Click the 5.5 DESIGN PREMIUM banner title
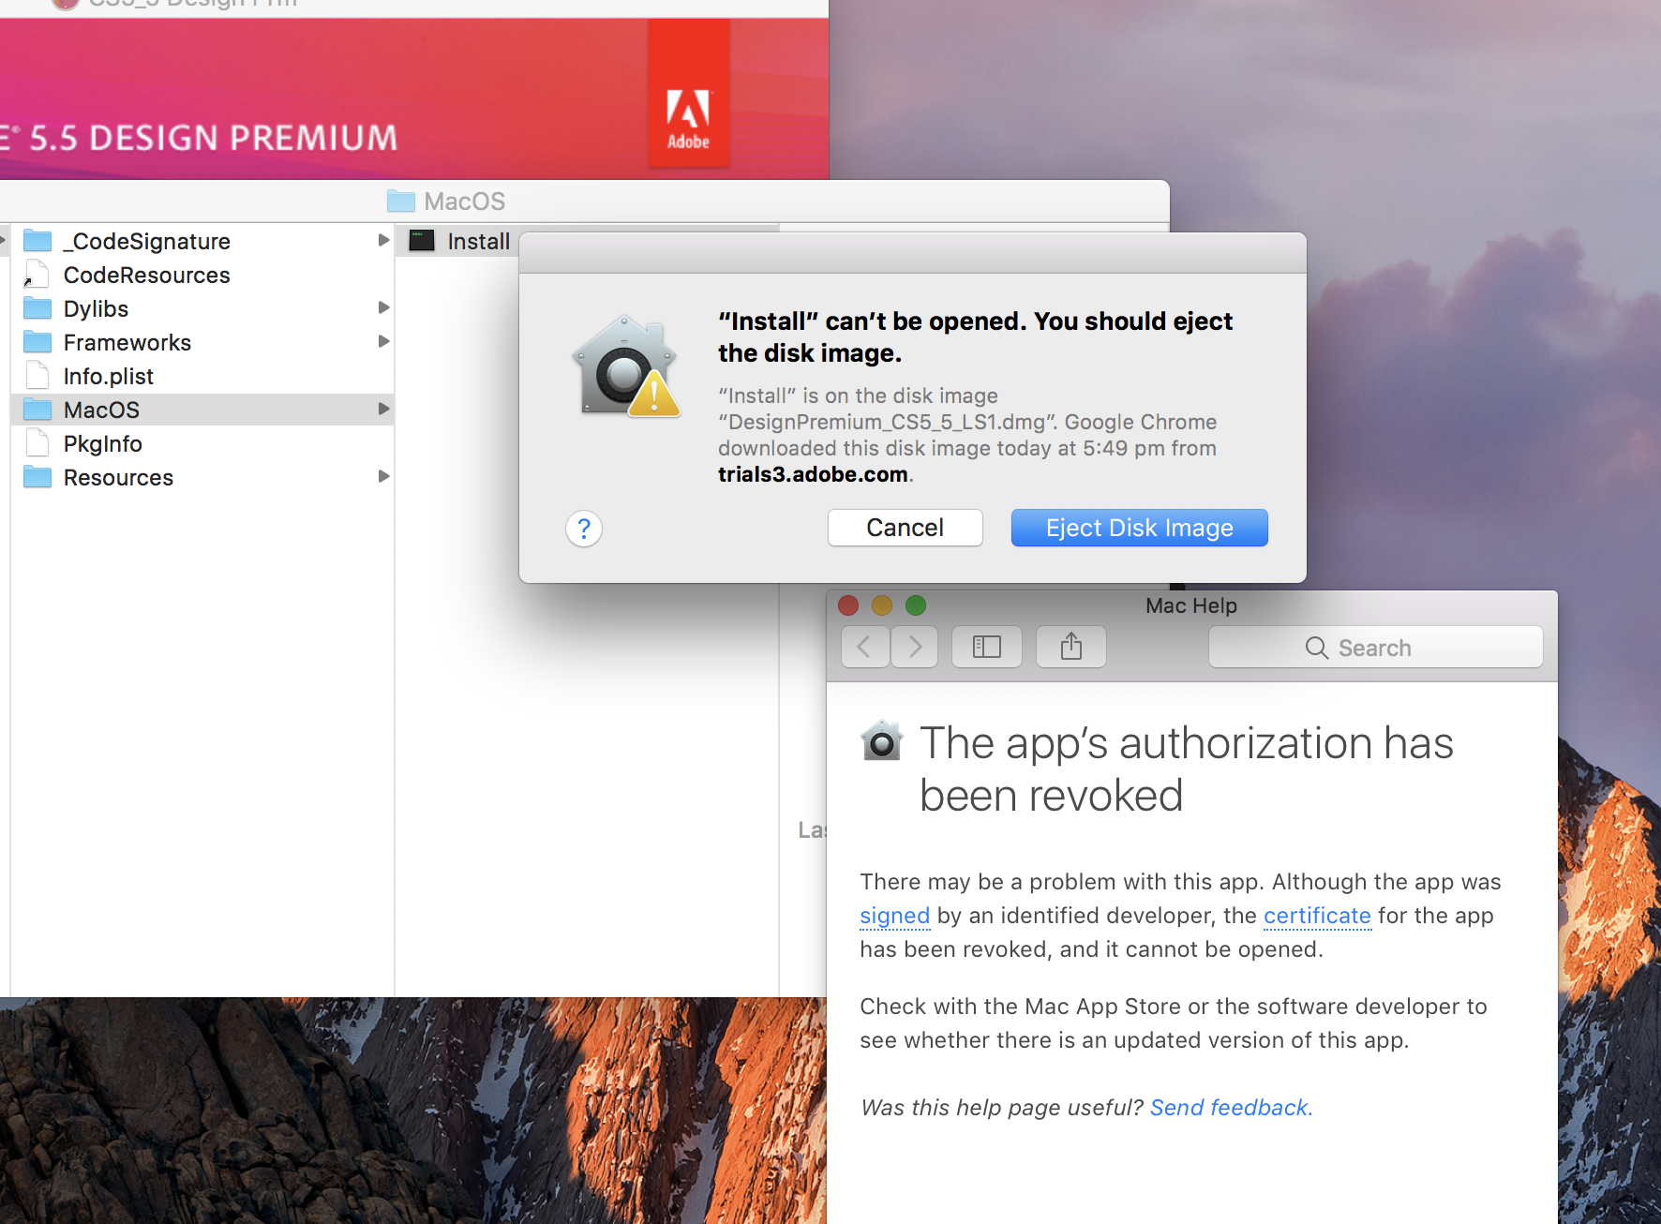1661x1224 pixels. pyautogui.click(x=212, y=139)
